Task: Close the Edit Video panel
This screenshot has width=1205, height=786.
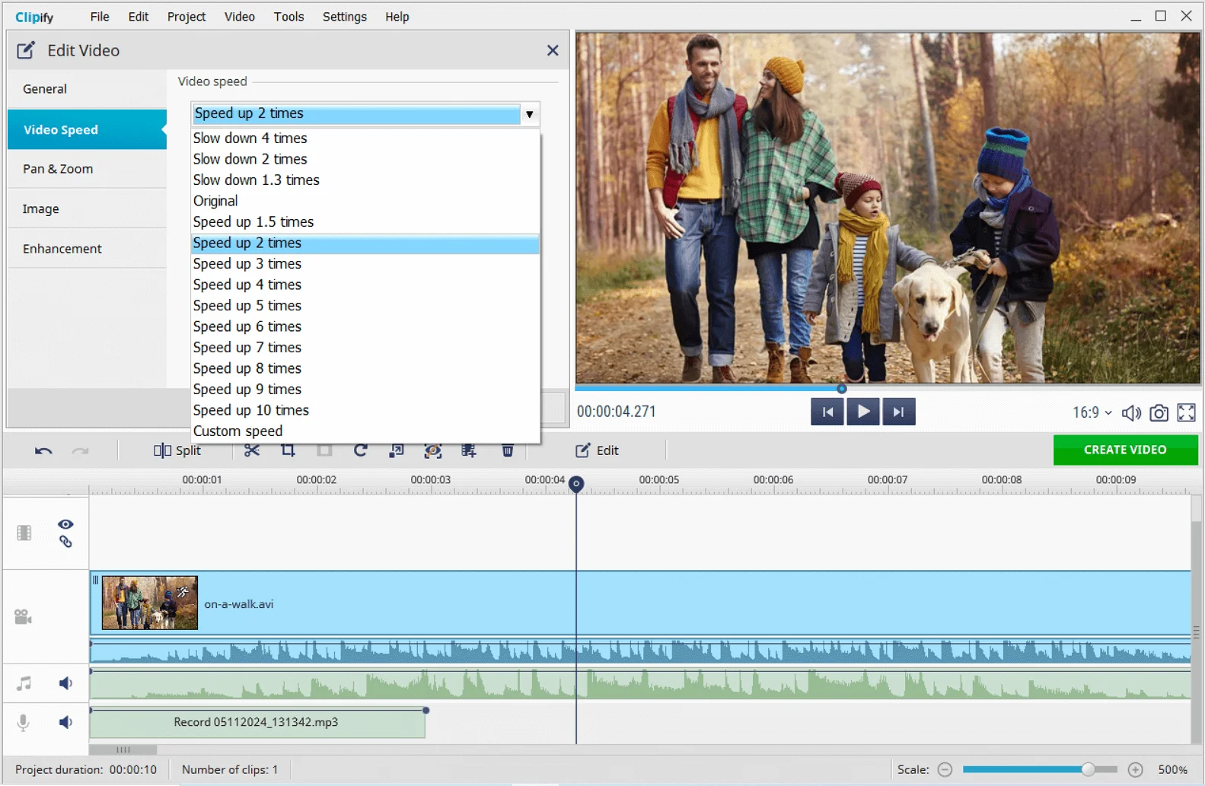Action: tap(553, 50)
